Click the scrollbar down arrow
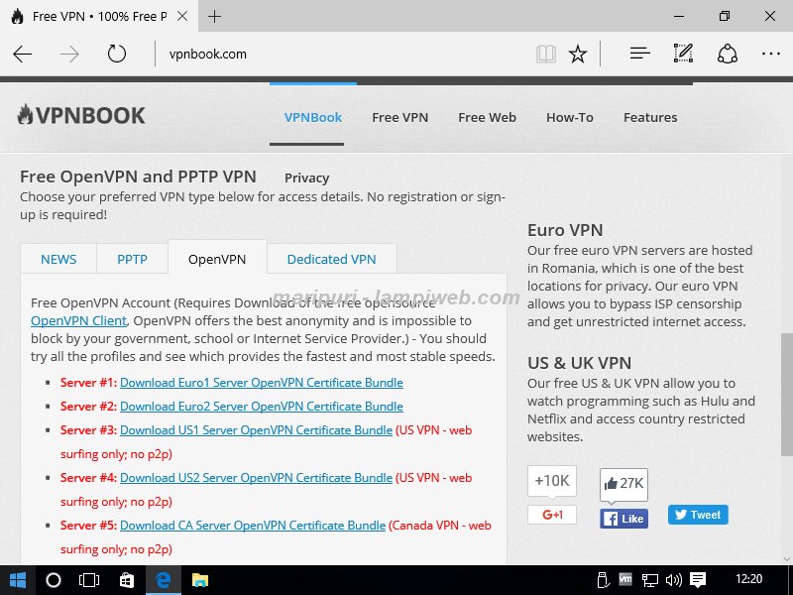Viewport: 793px width, 595px height. tap(787, 559)
